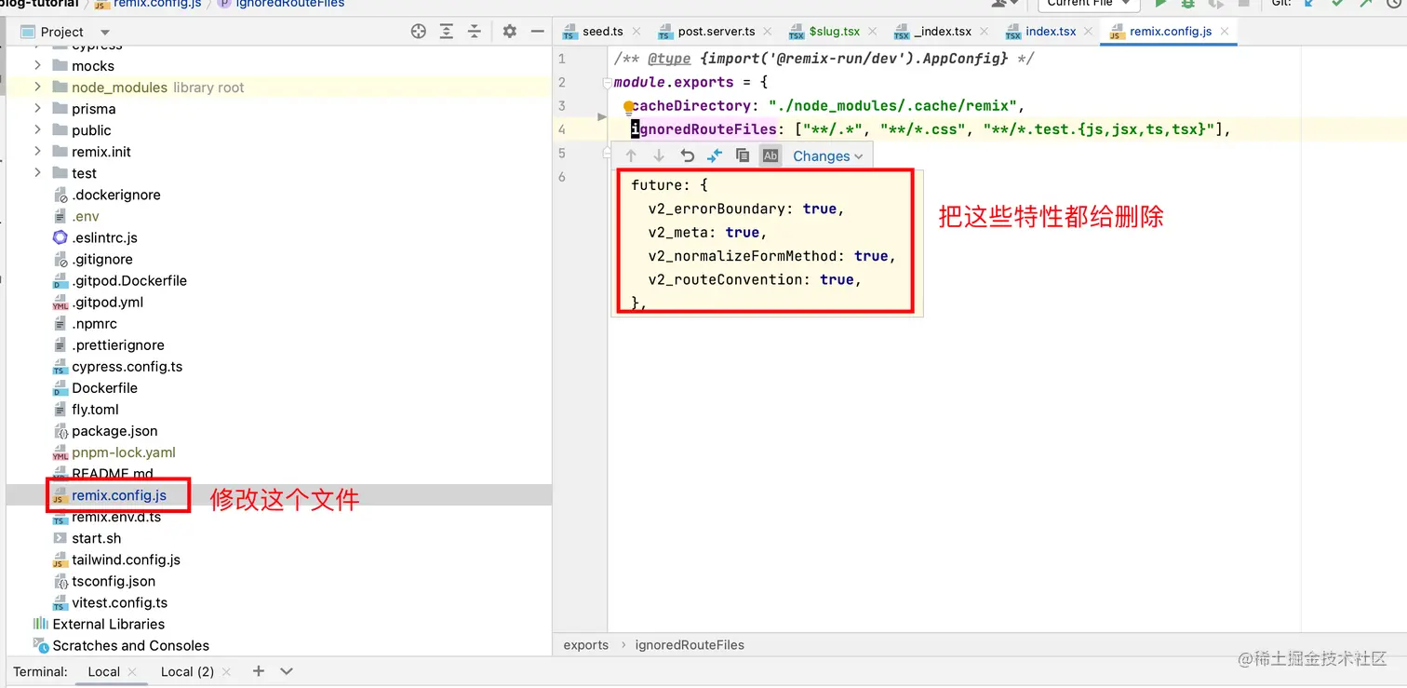This screenshot has height=688, width=1407.
Task: Click the .dockerignore file icon
Action: (x=60, y=195)
